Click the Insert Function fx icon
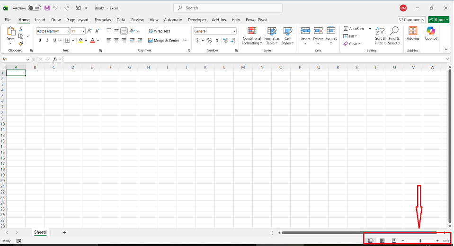The width and height of the screenshot is (454, 246). click(55, 59)
